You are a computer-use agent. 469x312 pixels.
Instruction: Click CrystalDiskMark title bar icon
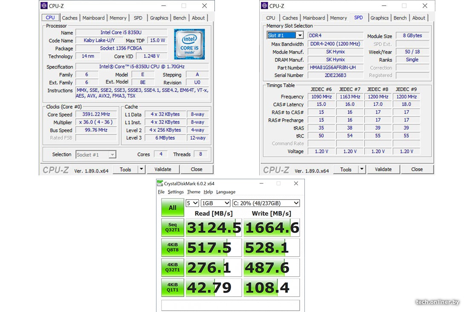(160, 183)
